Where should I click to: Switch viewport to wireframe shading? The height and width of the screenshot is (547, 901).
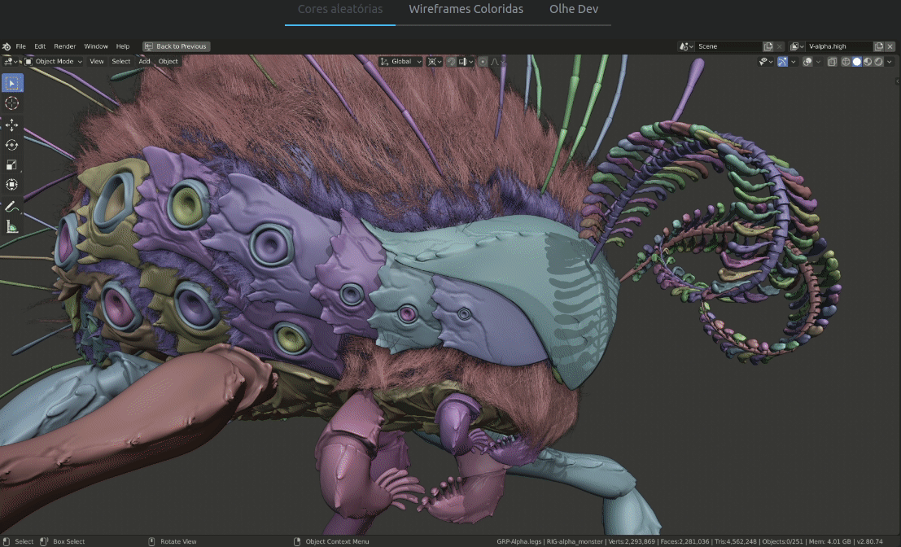click(846, 61)
